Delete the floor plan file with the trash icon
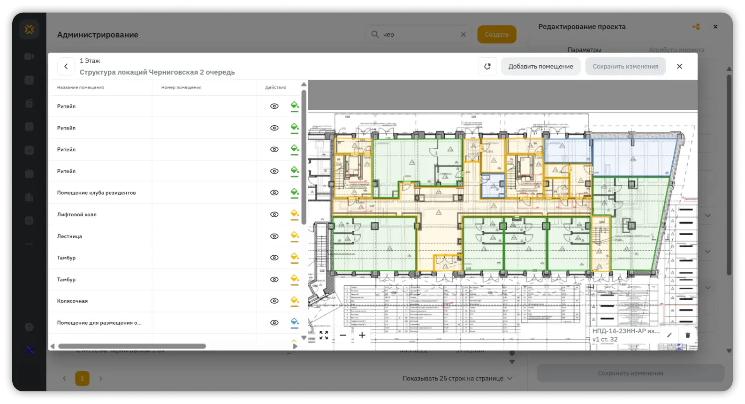745x404 pixels. tap(688, 335)
